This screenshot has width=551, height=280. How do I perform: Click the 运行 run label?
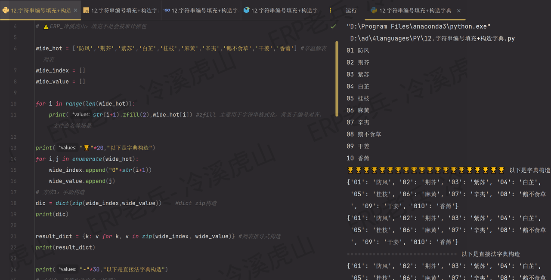[351, 10]
